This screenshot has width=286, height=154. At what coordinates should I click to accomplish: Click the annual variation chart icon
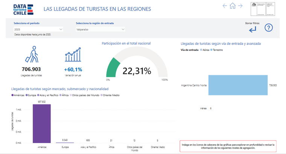(73, 55)
